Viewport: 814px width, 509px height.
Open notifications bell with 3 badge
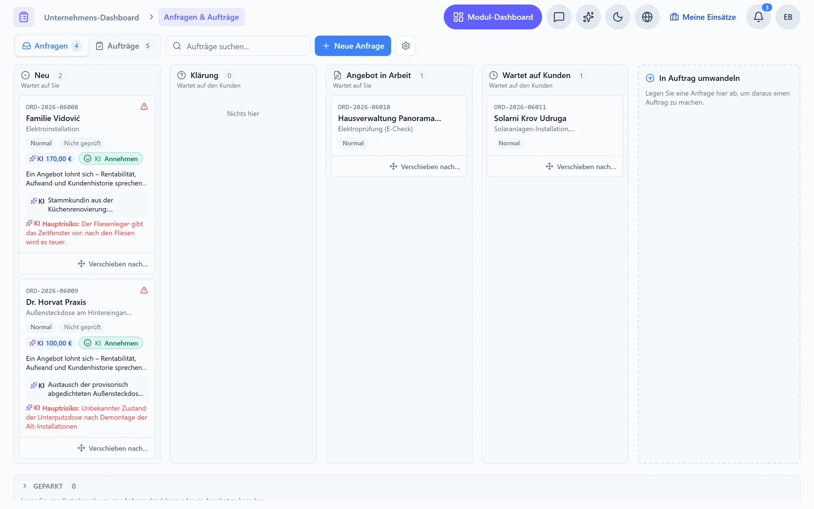point(759,17)
